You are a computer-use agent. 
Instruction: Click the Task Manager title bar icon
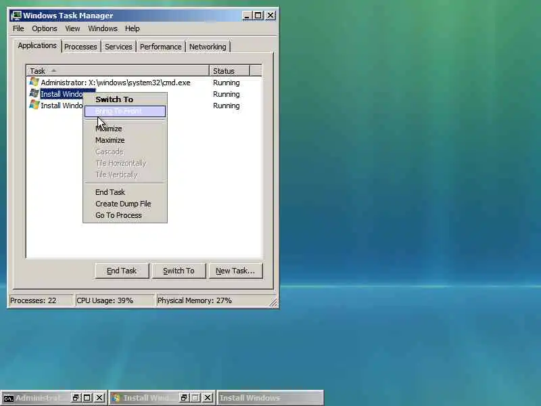16,16
